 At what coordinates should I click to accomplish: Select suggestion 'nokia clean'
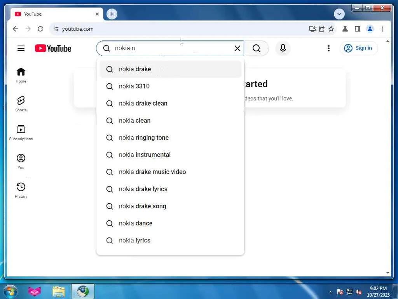click(171, 121)
